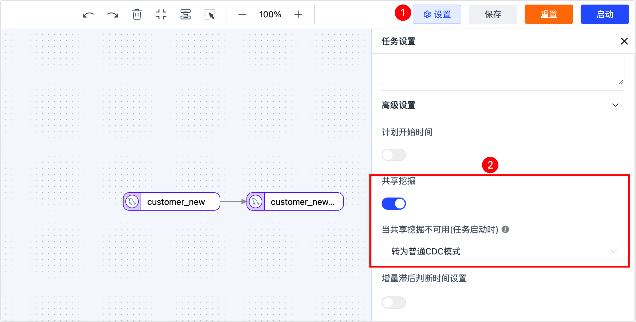Open the 设置 settings button
This screenshot has width=636, height=322.
[x=437, y=14]
